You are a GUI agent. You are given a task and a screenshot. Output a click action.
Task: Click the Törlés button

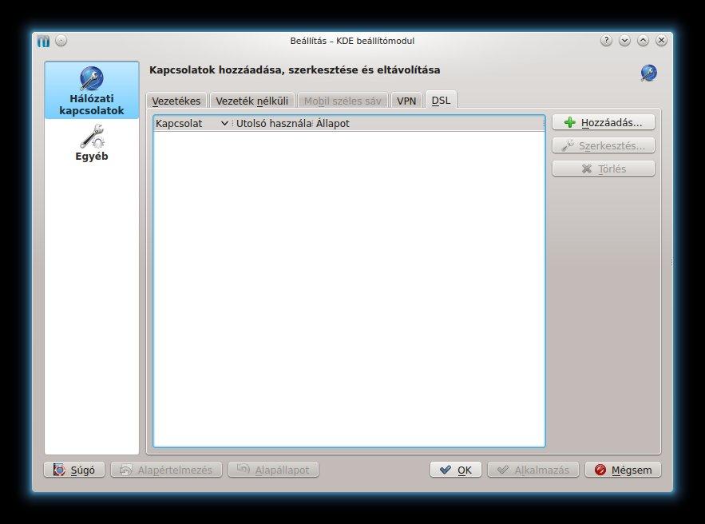pyautogui.click(x=604, y=169)
